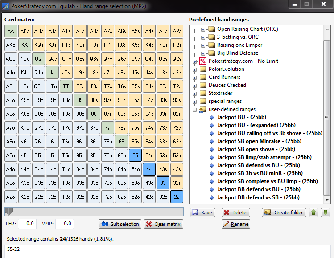Select Jackpot SB complete vs BU limp range
Screen dimensions: 334x258
268,181
